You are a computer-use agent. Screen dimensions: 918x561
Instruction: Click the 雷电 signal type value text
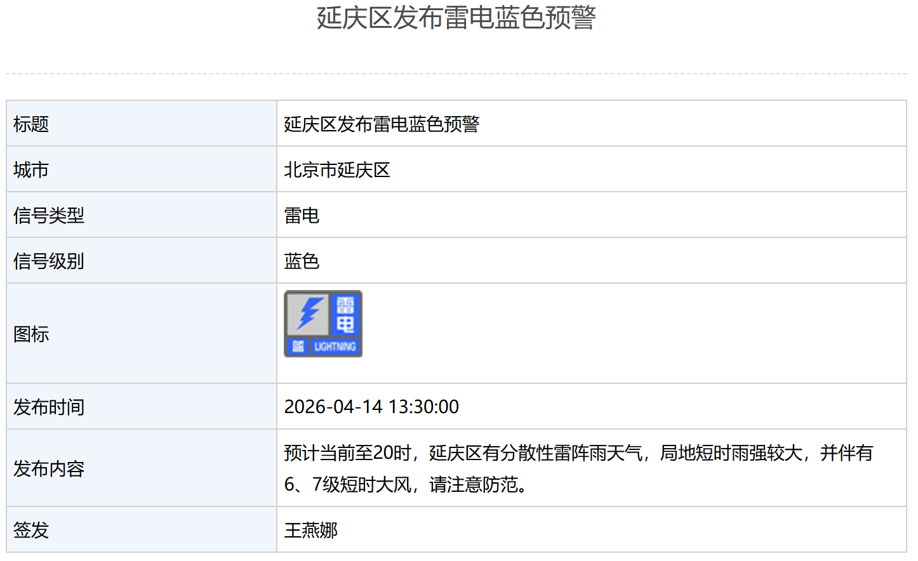(302, 215)
